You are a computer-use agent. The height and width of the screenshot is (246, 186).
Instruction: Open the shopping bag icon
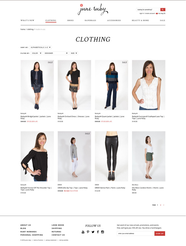(x=157, y=13)
